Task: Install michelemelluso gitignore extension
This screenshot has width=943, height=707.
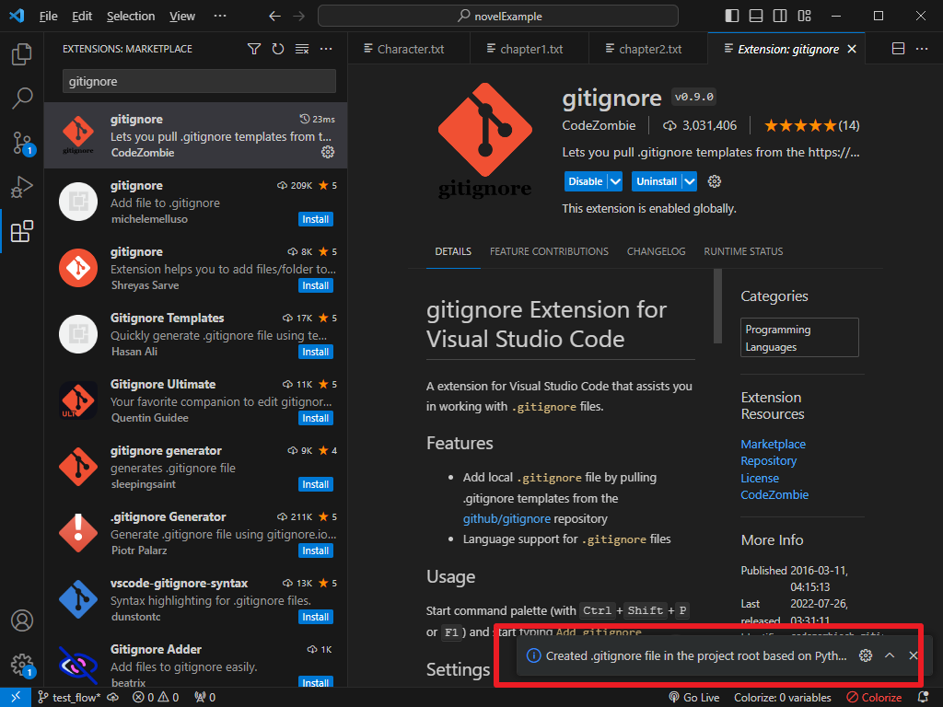Action: 316,219
